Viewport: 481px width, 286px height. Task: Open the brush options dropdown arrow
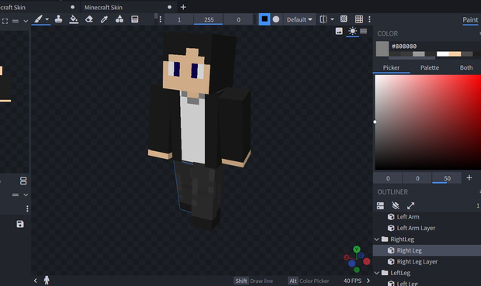point(47,19)
